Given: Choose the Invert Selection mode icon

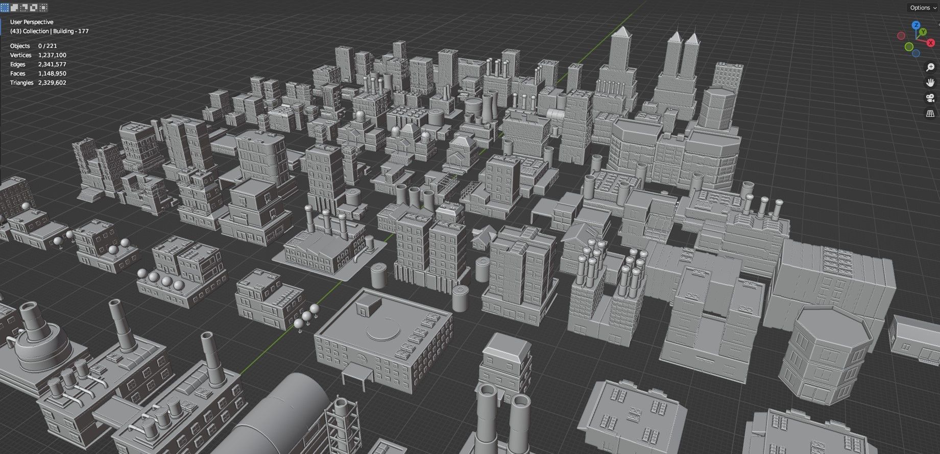Looking at the screenshot, I should coord(34,8).
